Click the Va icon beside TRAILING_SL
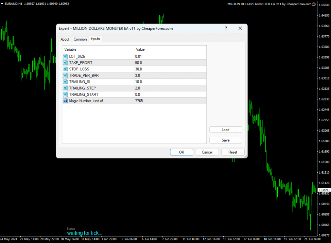This screenshot has height=243, width=331. (x=65, y=82)
